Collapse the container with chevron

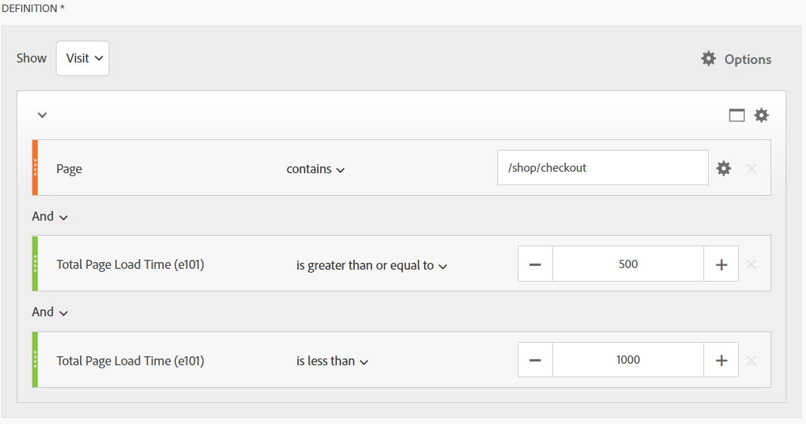click(x=42, y=114)
